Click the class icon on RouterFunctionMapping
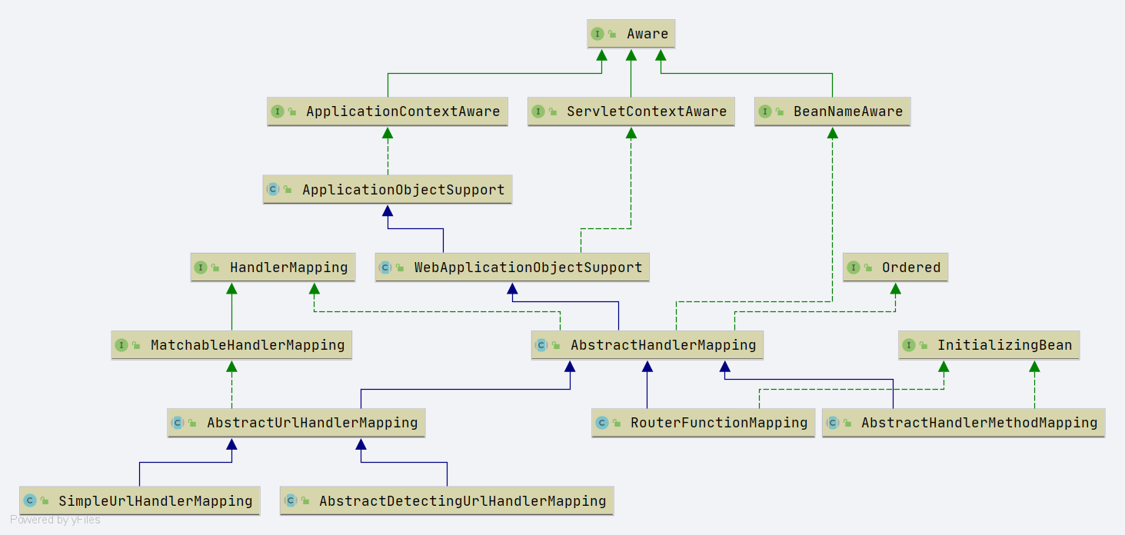The image size is (1125, 535). pos(602,422)
